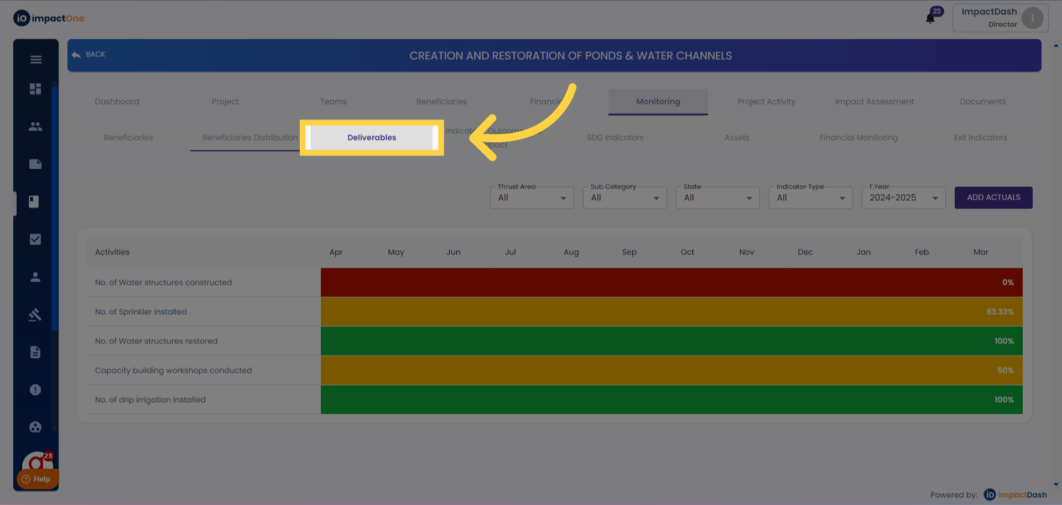Go back using the BACK button
This screenshot has width=1062, height=505.
coord(88,55)
